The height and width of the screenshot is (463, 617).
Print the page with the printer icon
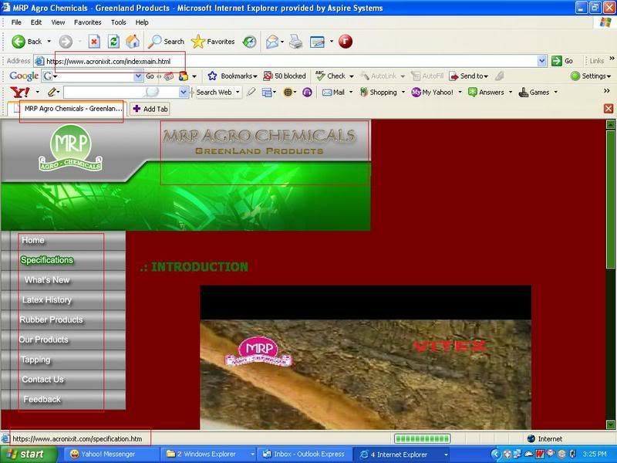[295, 42]
